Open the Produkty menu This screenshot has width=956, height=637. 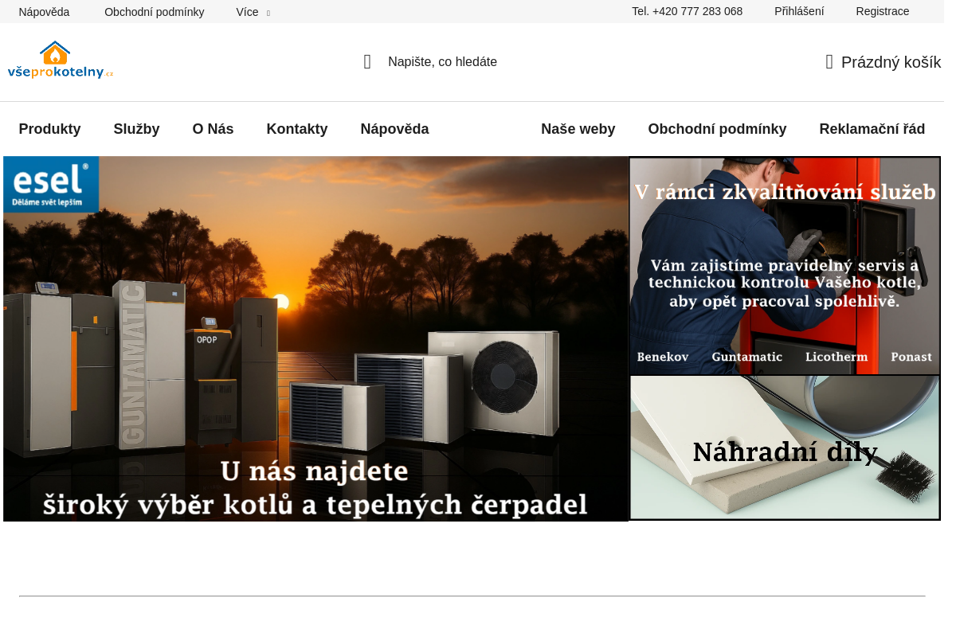point(49,128)
